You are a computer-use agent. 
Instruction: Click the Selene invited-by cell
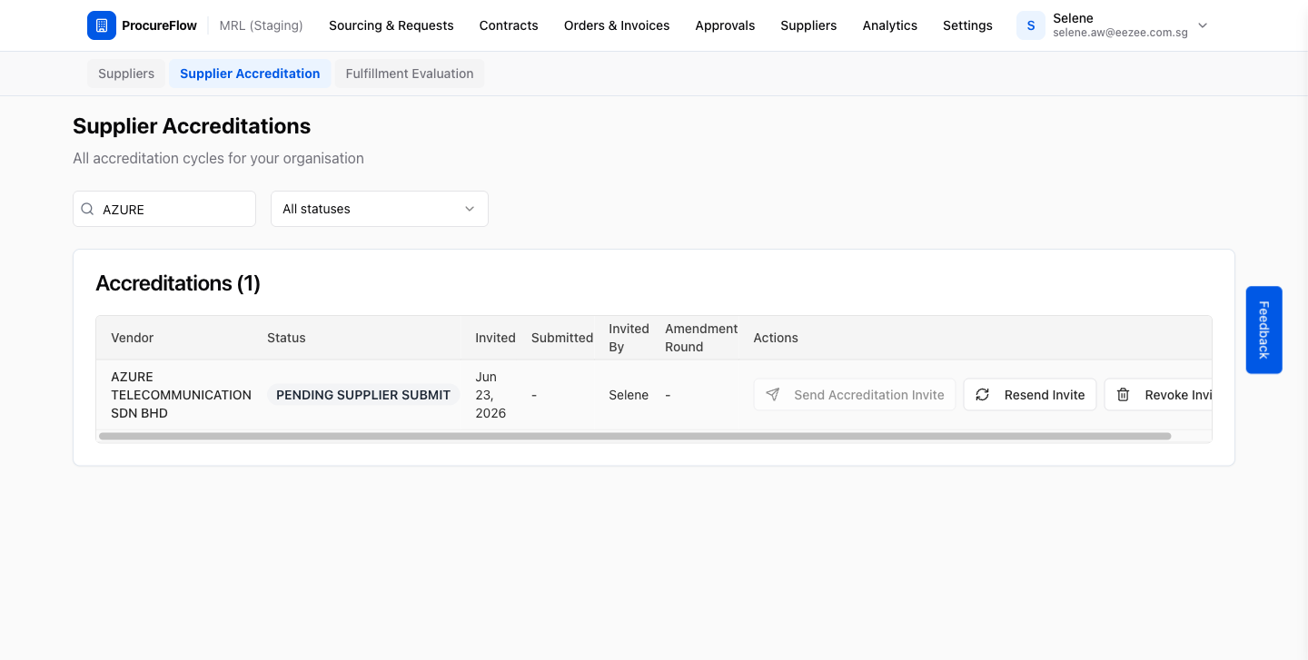[x=629, y=395]
